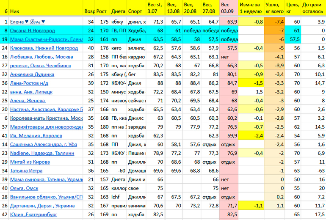The width and height of the screenshot is (326, 220).
Task: Click the 'кето' diet cell
Action: (118, 48)
